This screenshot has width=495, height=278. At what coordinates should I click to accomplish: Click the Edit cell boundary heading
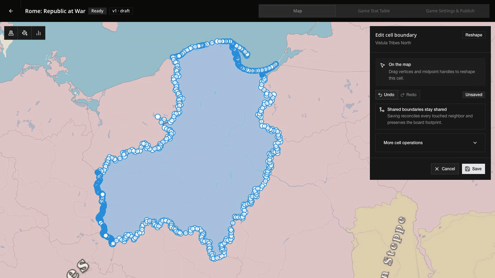point(396,35)
